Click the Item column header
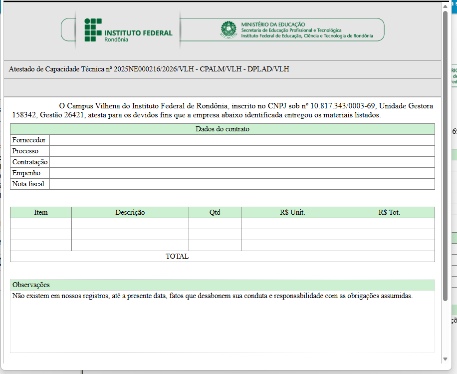The height and width of the screenshot is (374, 457). pyautogui.click(x=41, y=213)
